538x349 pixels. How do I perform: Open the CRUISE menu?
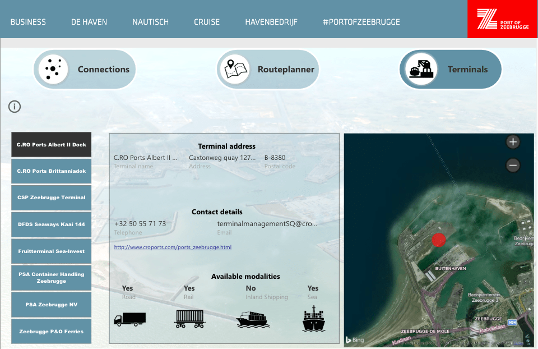(207, 22)
